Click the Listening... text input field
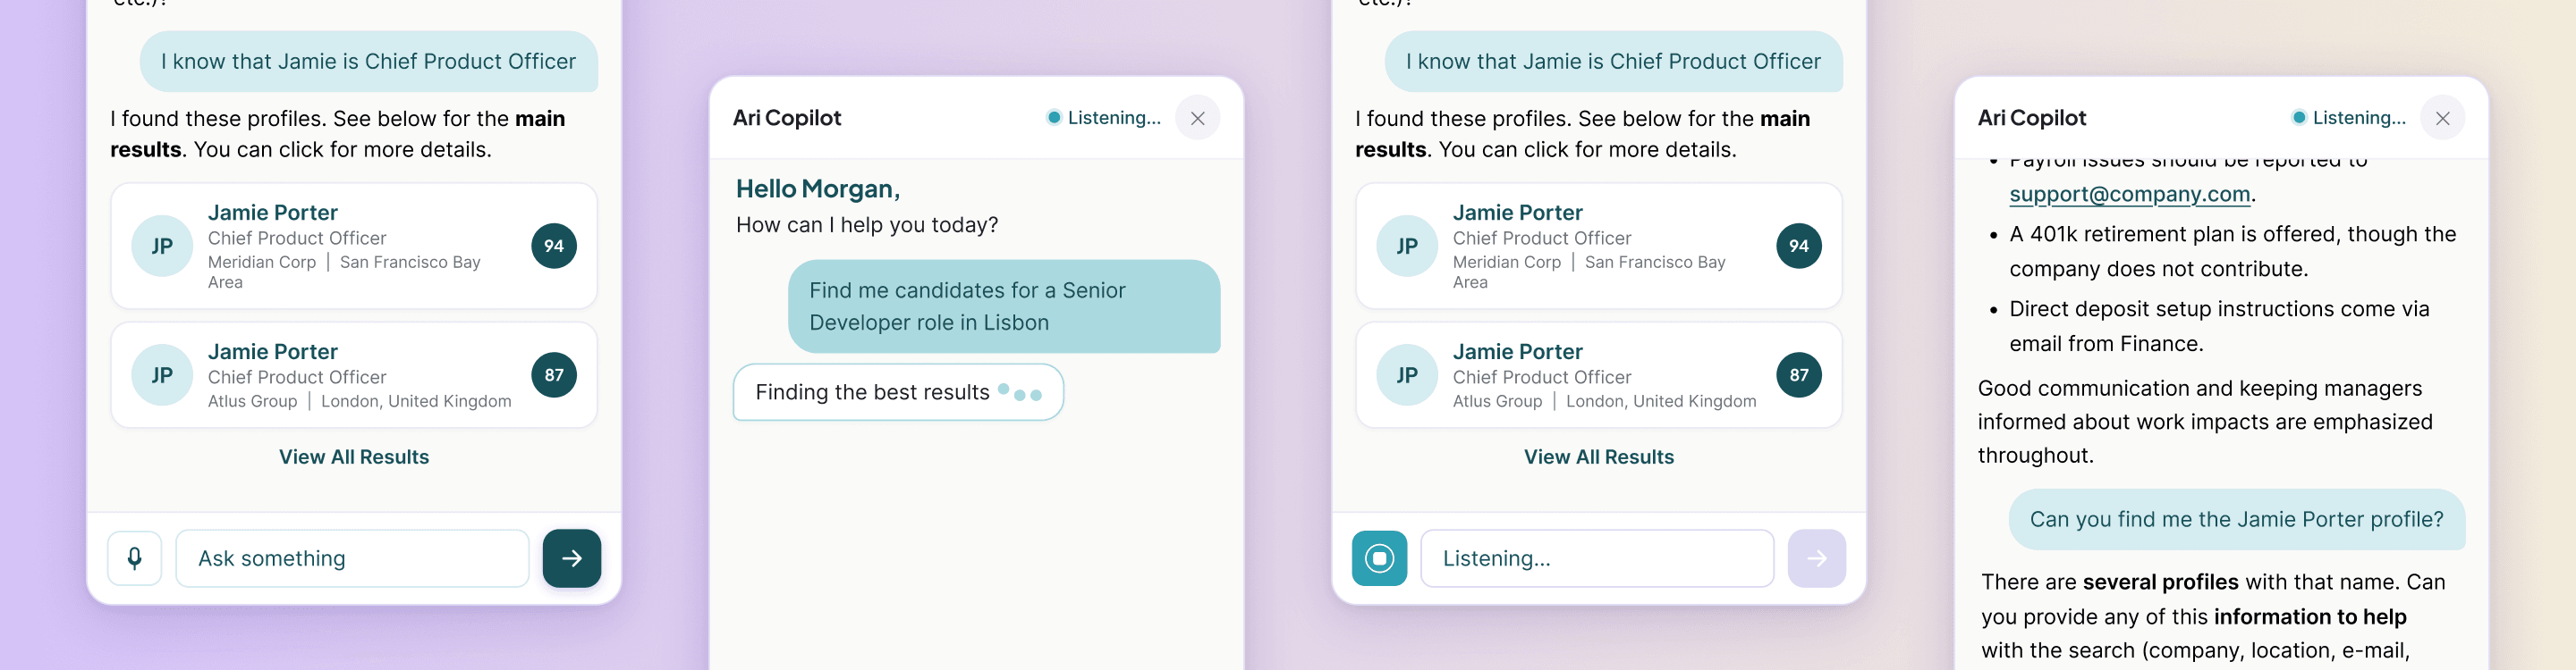The width and height of the screenshot is (2576, 670). pyautogui.click(x=1596, y=558)
